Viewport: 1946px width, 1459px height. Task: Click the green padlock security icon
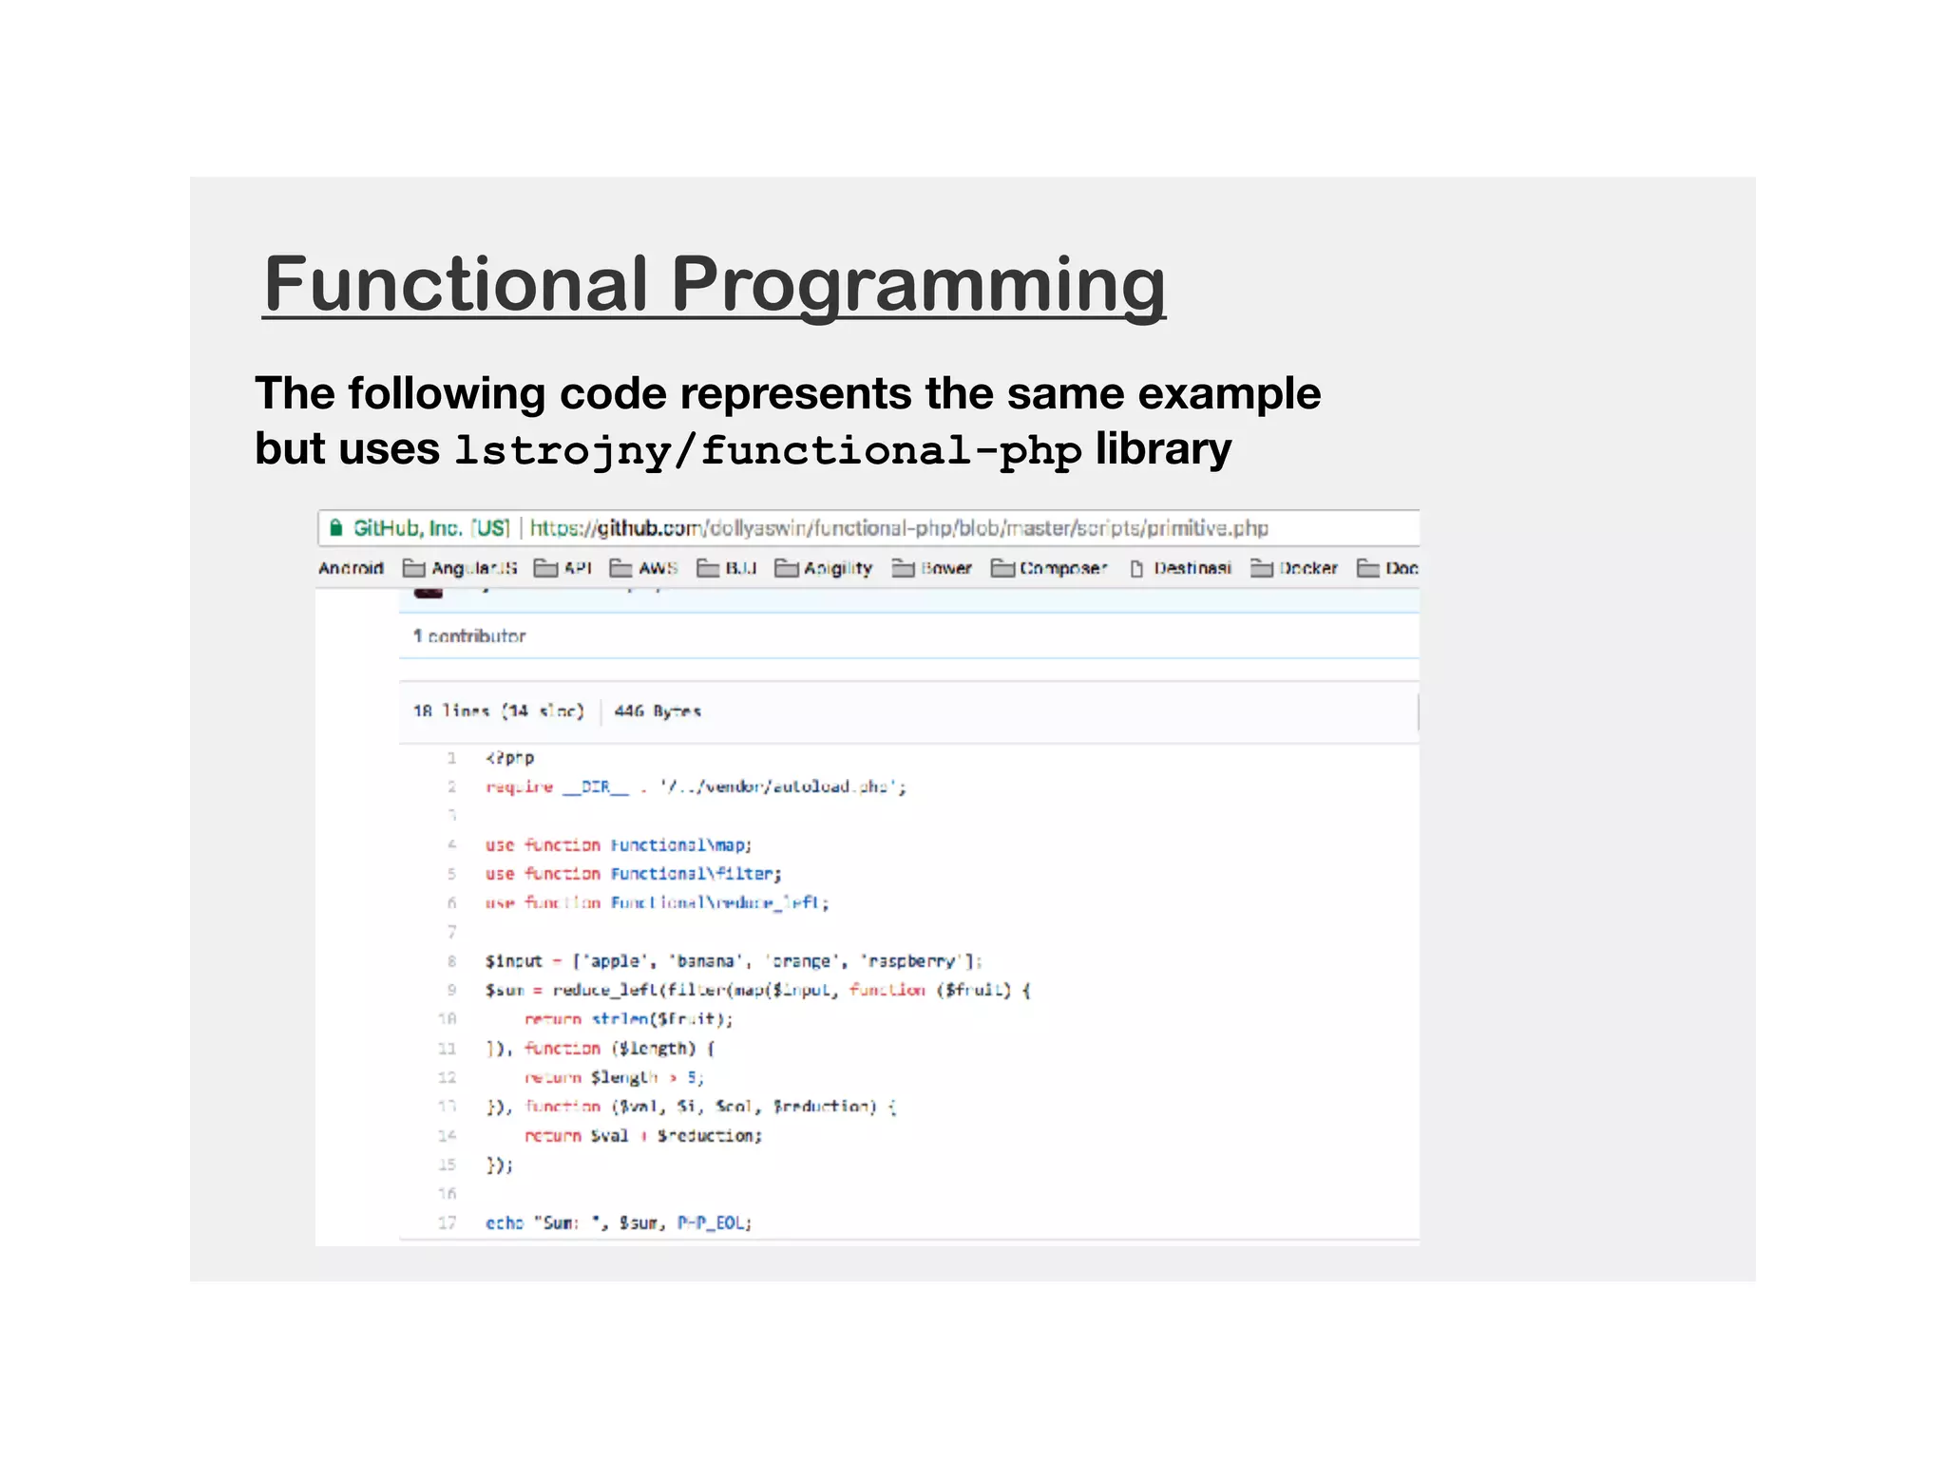tap(335, 527)
